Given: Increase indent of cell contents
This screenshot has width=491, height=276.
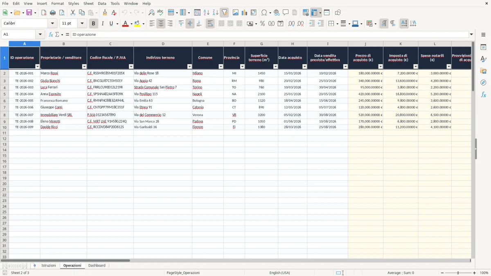Looking at the screenshot, I should click(x=312, y=24).
